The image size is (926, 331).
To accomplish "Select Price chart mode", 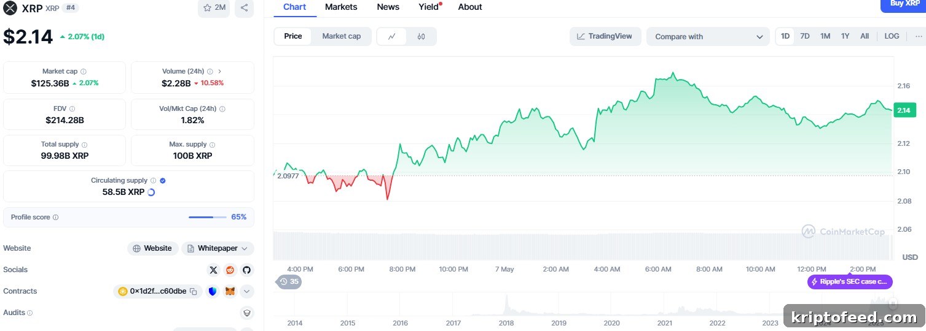I will [x=293, y=36].
